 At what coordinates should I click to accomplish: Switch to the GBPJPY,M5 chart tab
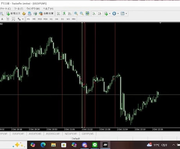[x=88, y=134]
